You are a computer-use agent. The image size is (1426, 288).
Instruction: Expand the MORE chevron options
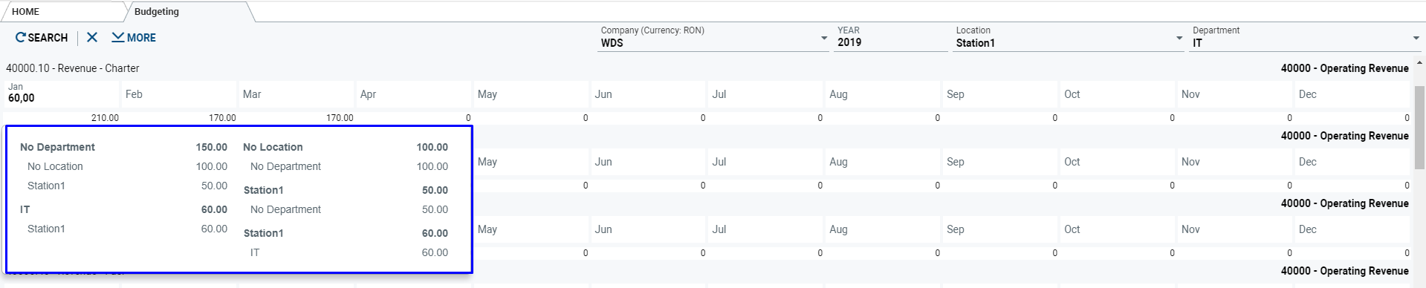coord(117,37)
